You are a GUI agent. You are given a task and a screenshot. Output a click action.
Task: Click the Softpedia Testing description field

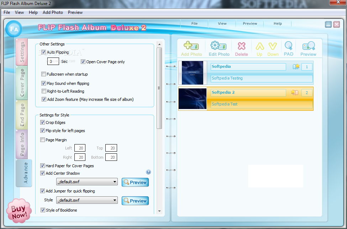click(x=262, y=78)
